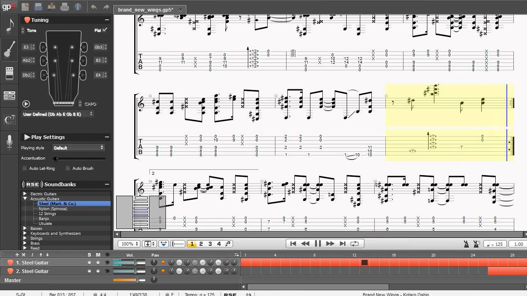This screenshot has height=296, width=527.
Task: Collapse the Acoustic Guitars soundbank
Action: pos(25,199)
